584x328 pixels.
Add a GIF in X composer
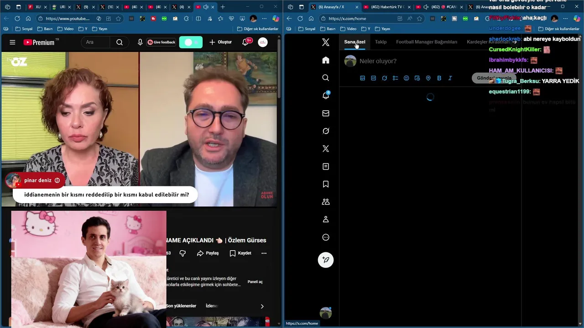click(374, 78)
